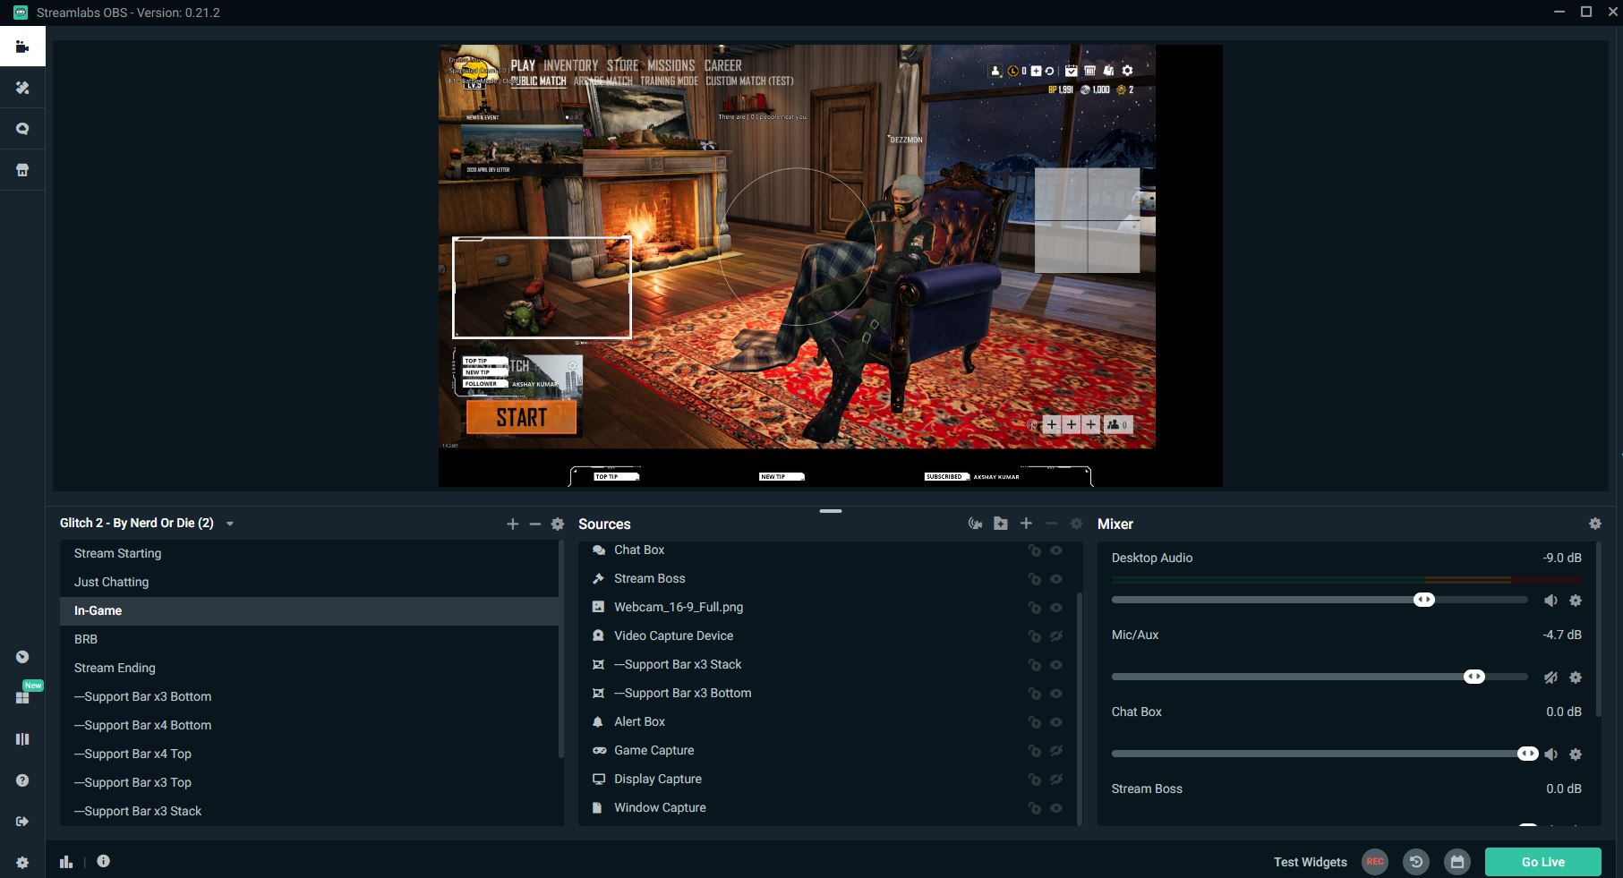Remove the selected scene with minus icon
The width and height of the screenshot is (1623, 878).
[x=535, y=524]
